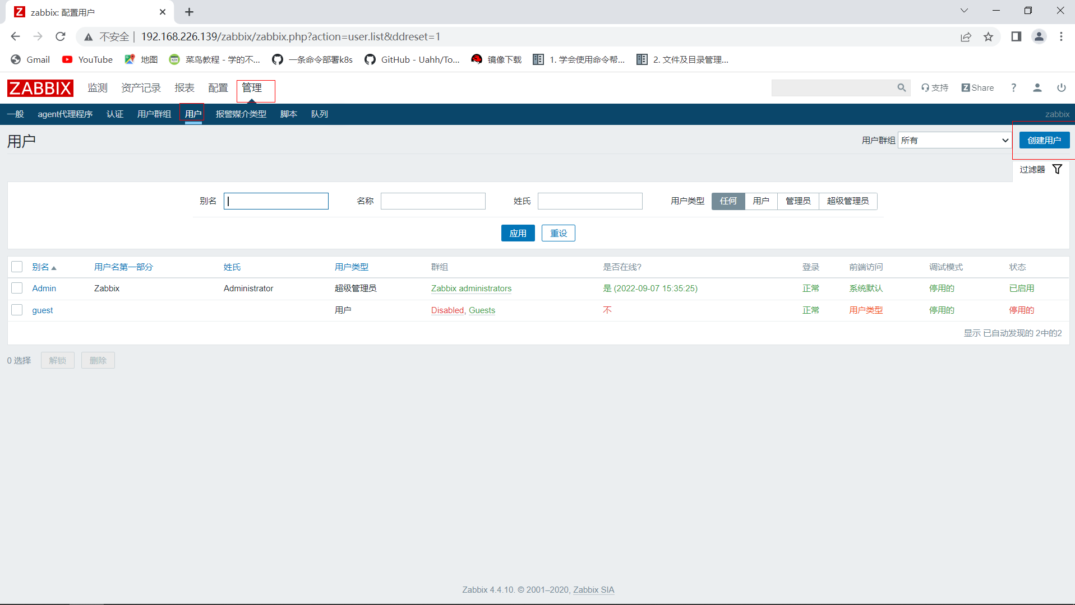Screen dimensions: 1075x605
Task: Click the 应用 filter button
Action: pyautogui.click(x=518, y=233)
